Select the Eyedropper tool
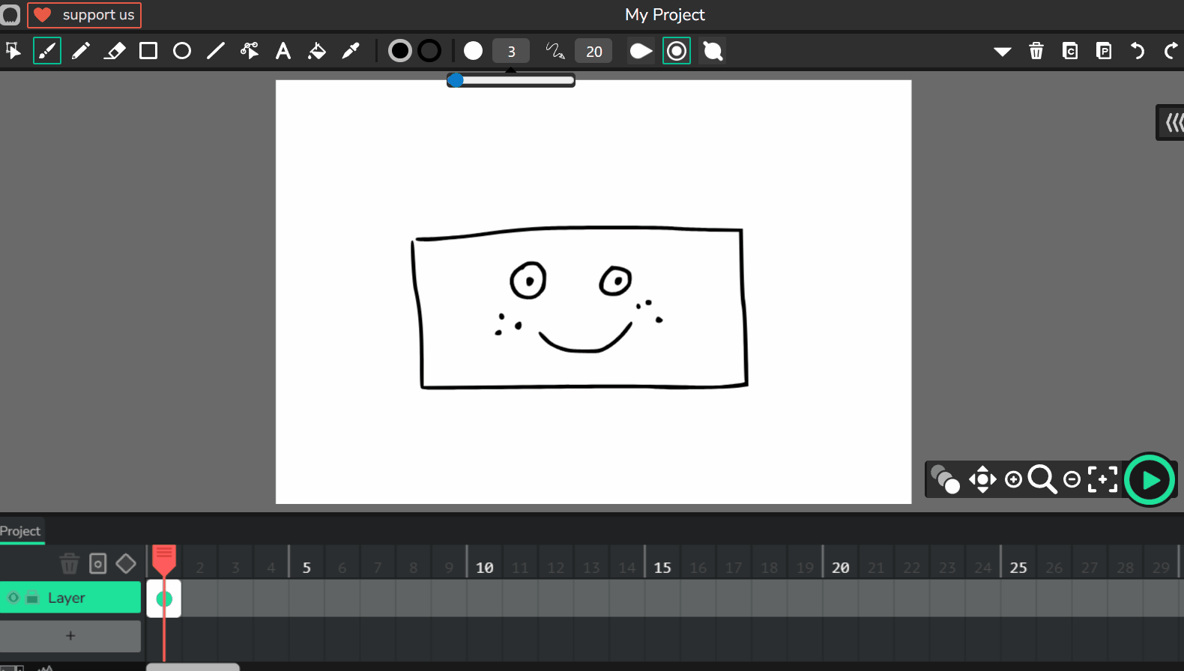The width and height of the screenshot is (1184, 671). point(351,51)
